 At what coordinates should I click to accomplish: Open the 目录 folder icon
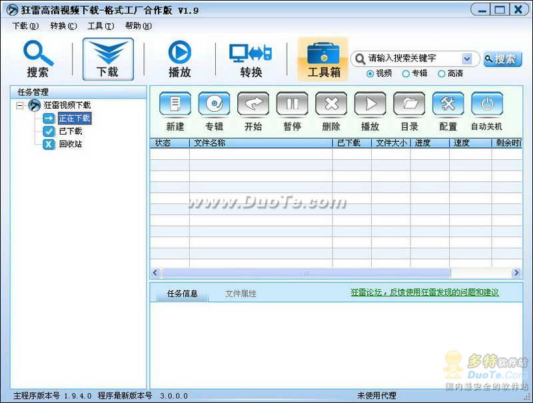click(x=409, y=104)
